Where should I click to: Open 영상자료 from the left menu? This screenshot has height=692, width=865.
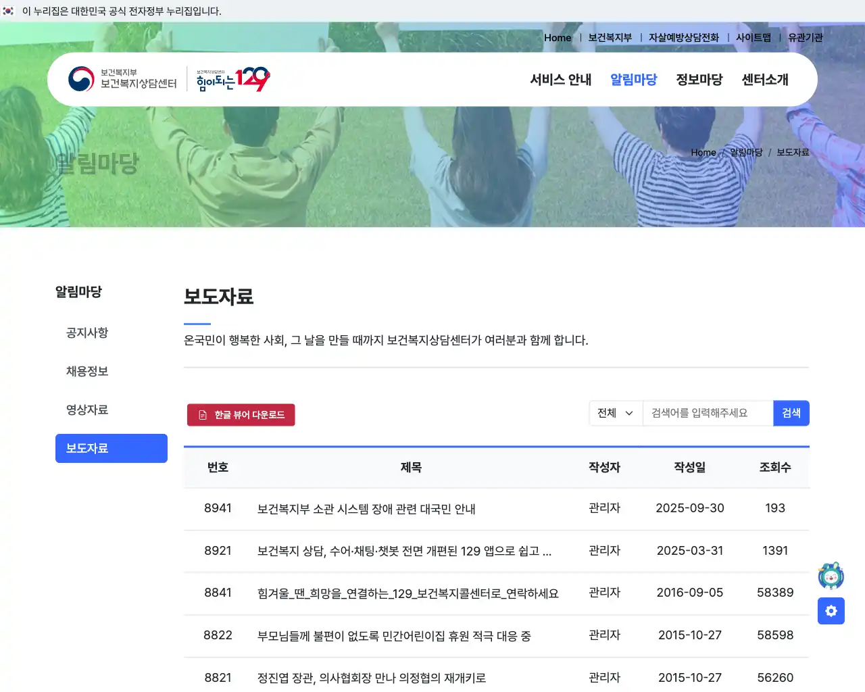click(x=86, y=410)
